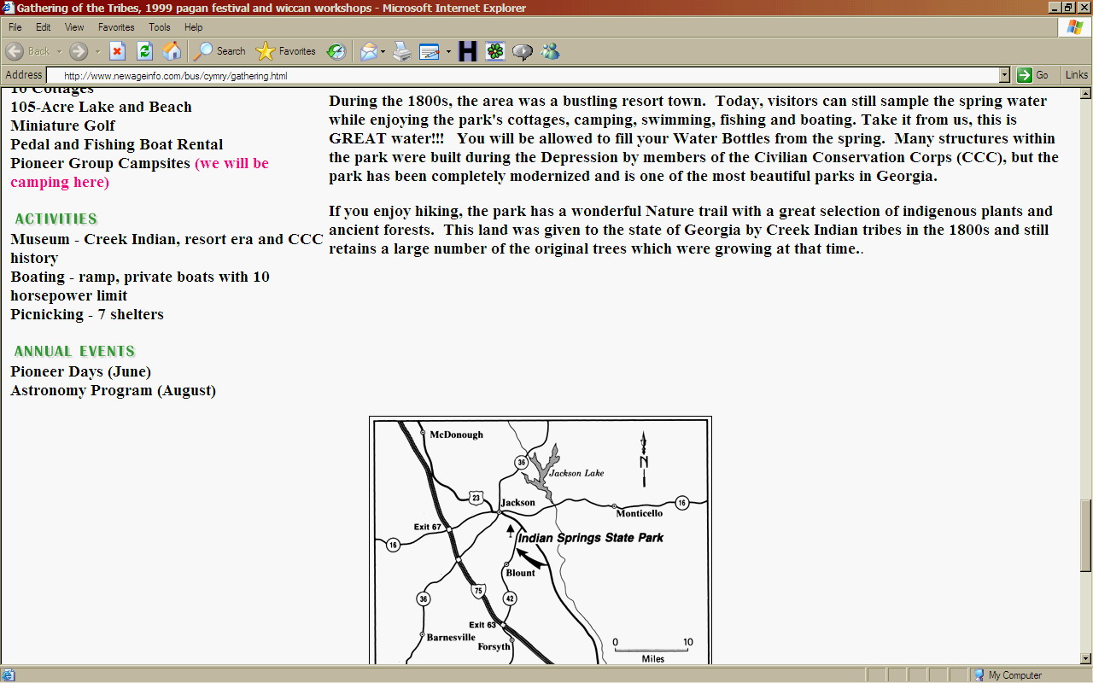Expand the Mail options dropdown arrow
The height and width of the screenshot is (683, 1093).
[x=383, y=51]
